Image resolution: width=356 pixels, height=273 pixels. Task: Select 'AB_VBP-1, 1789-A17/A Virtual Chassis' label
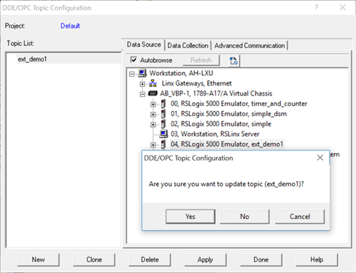216,93
